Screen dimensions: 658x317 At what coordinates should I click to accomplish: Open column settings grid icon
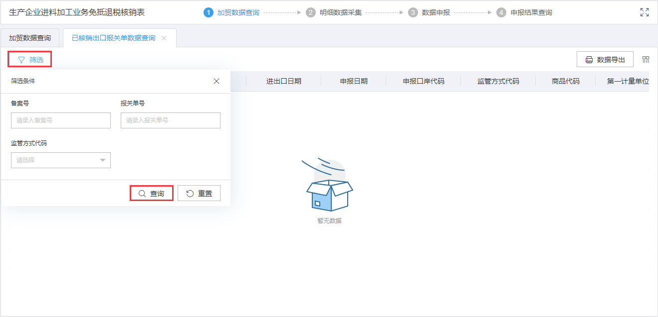point(646,60)
